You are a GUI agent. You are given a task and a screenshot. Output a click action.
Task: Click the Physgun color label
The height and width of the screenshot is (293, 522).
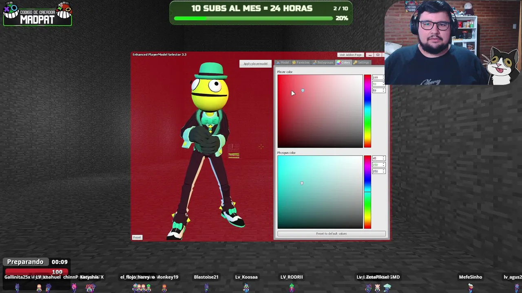pyautogui.click(x=286, y=153)
